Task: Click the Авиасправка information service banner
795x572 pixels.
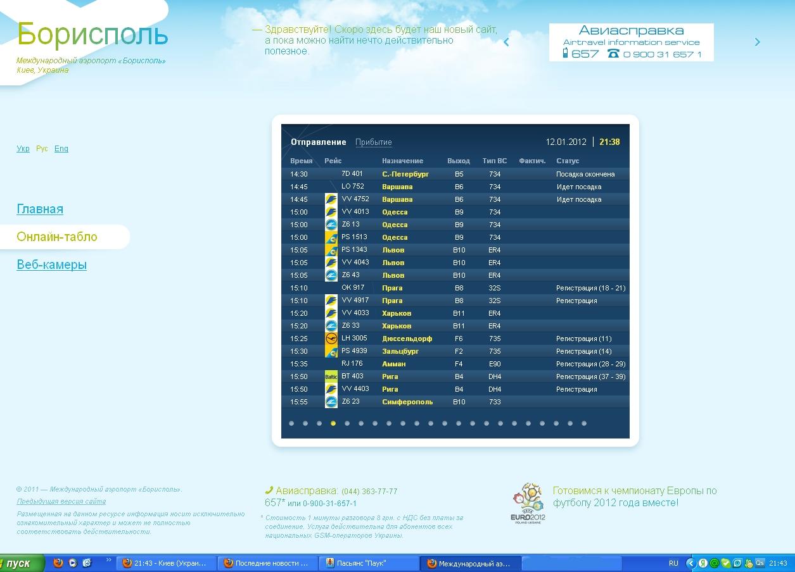Action: tap(631, 42)
